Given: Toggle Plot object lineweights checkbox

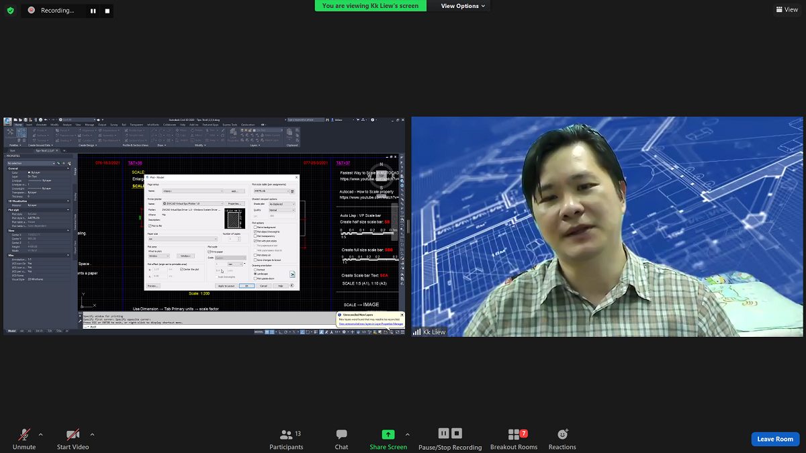Looking at the screenshot, I should 255,232.
